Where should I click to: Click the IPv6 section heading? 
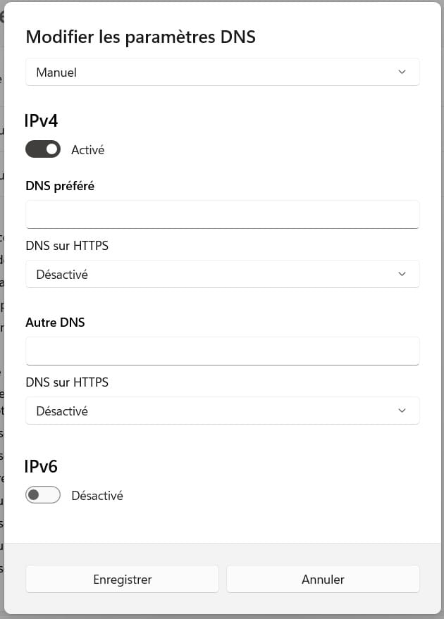tap(42, 466)
